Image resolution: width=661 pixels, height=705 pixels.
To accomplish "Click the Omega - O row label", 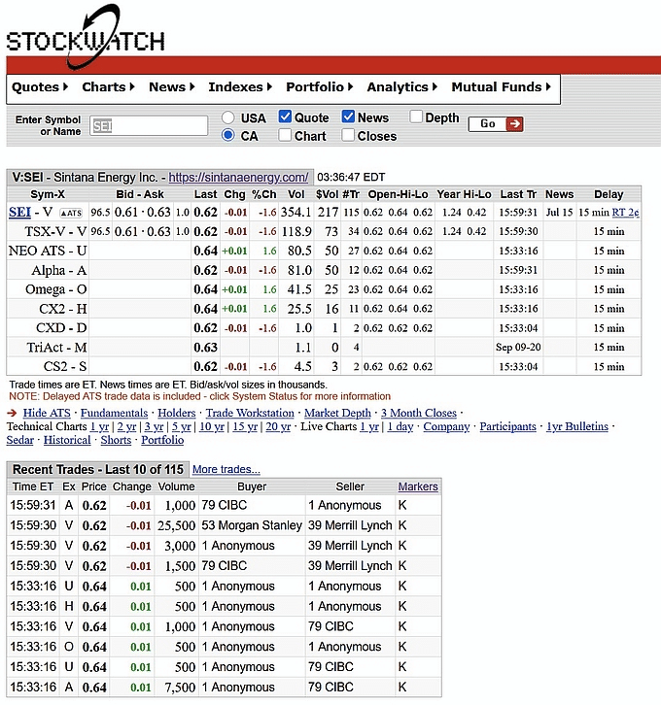I will pyautogui.click(x=55, y=289).
